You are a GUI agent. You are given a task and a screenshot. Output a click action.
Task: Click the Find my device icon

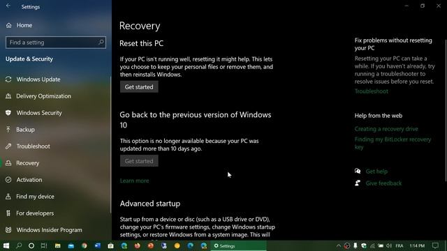tap(8, 197)
